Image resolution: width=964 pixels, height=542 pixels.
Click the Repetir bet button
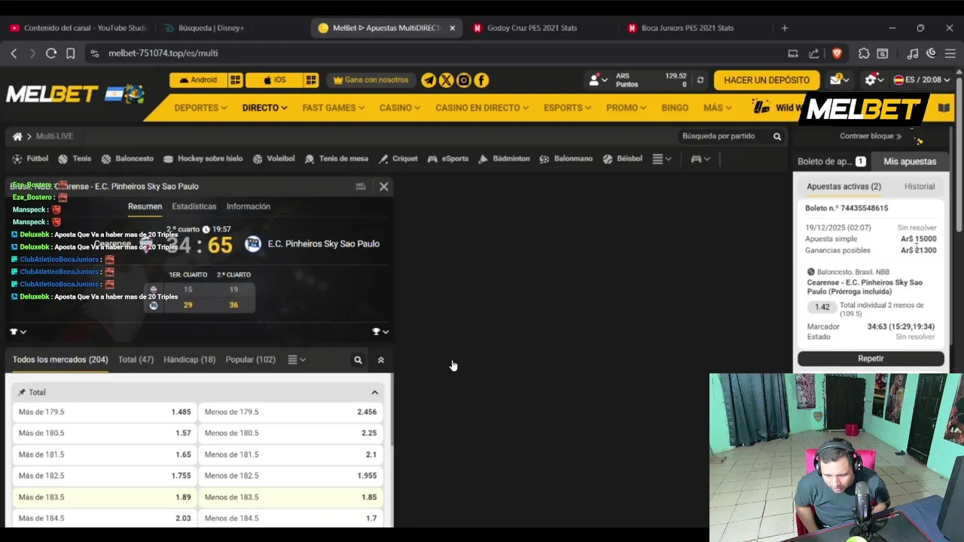click(871, 358)
